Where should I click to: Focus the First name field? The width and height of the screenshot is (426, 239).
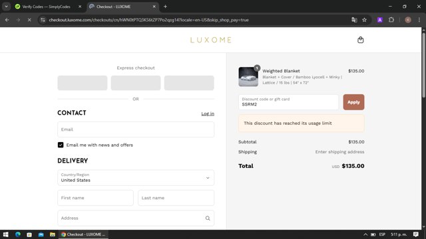[95, 198]
